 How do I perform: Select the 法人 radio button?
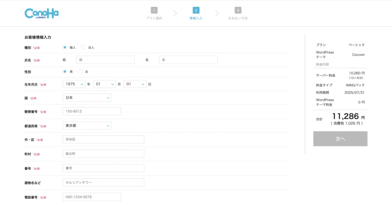(x=83, y=47)
